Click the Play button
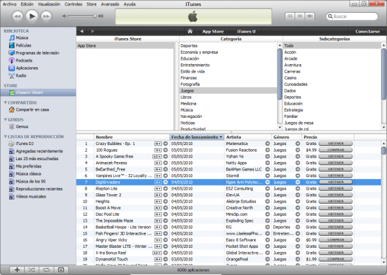Viewport: 387px width, 275px height. tap(32, 16)
